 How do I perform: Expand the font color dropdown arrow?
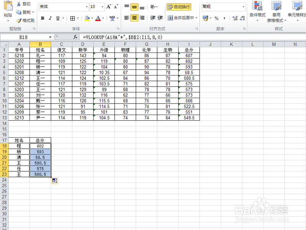[103, 18]
